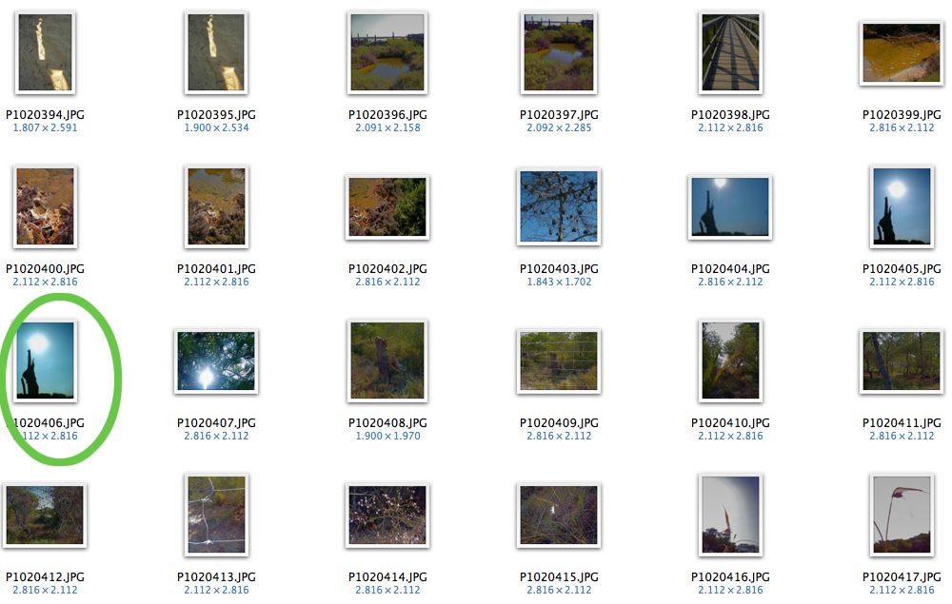Select the P1020410.JPG file name
This screenshot has width=952, height=604.
point(730,422)
